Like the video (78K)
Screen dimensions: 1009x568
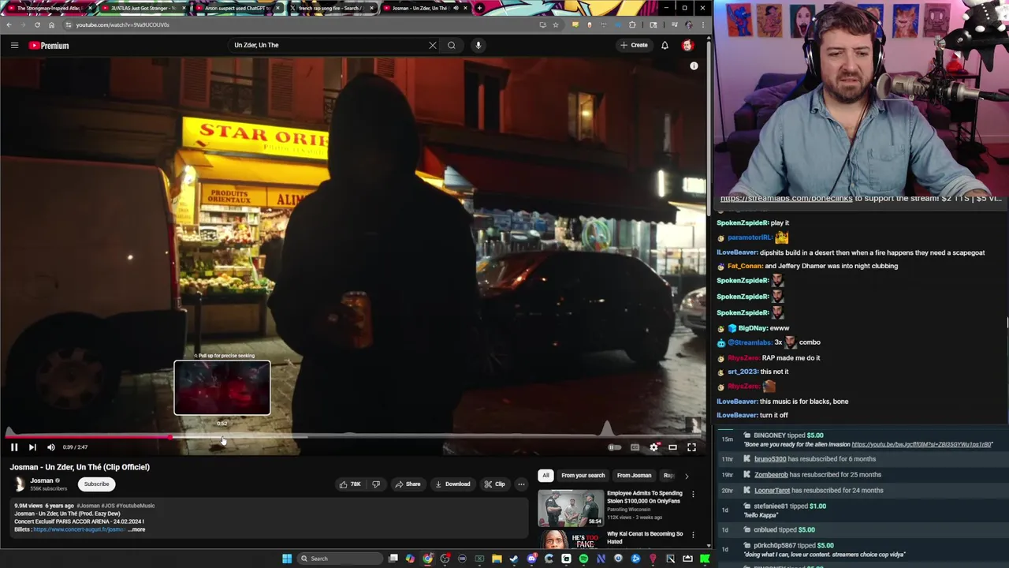click(350, 484)
